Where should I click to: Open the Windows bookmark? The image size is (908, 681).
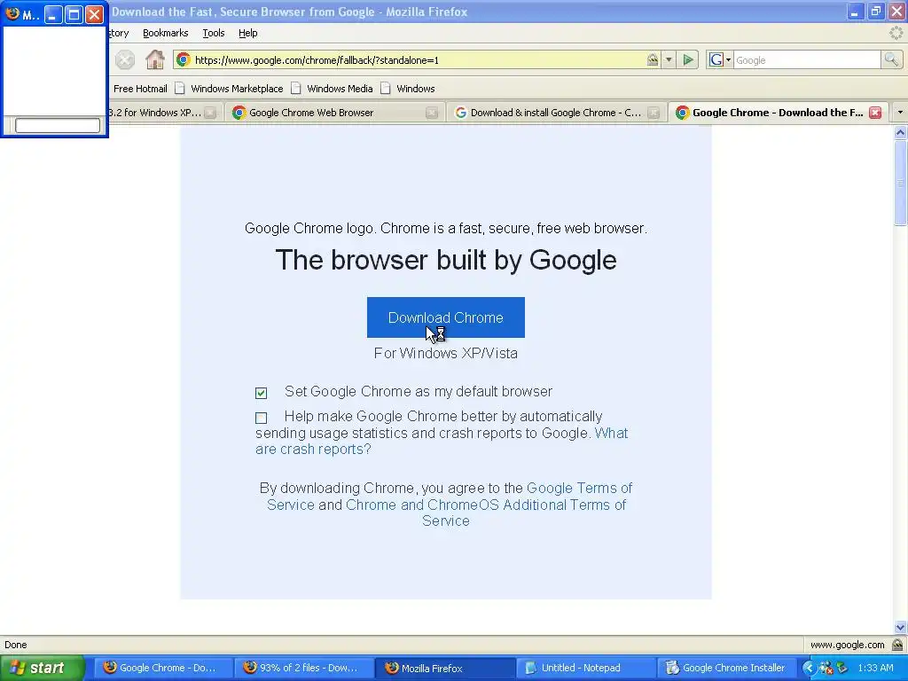[x=408, y=89]
